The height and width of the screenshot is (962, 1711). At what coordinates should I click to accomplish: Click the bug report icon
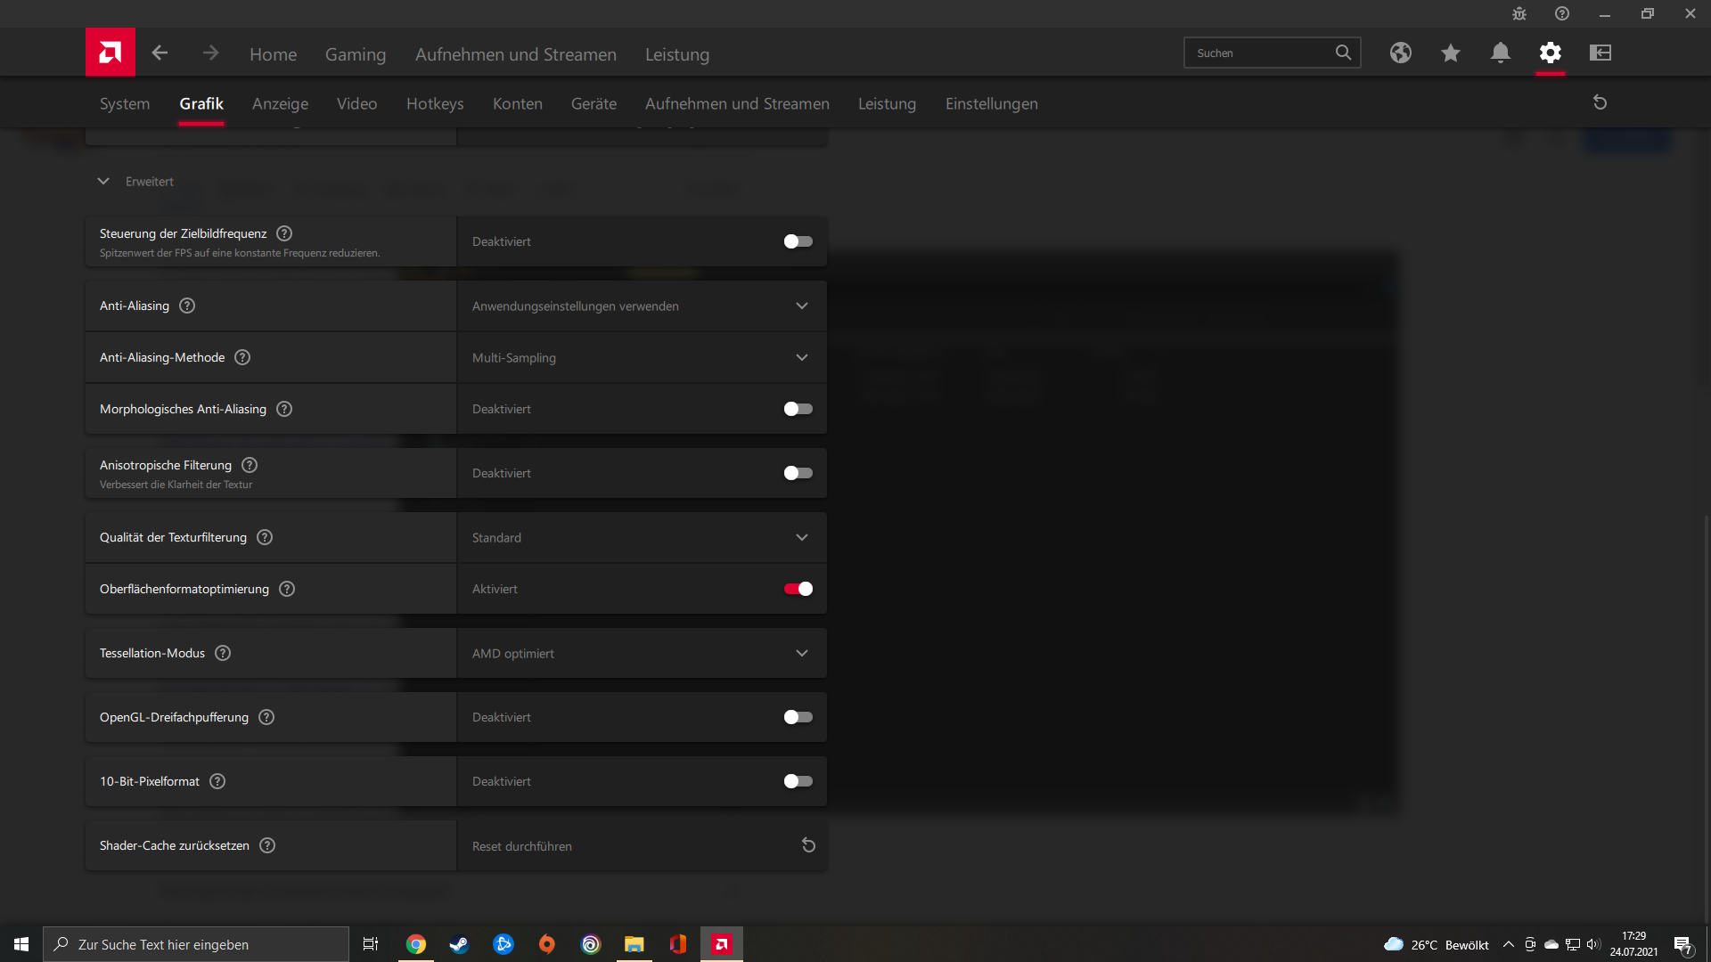pyautogui.click(x=1519, y=14)
